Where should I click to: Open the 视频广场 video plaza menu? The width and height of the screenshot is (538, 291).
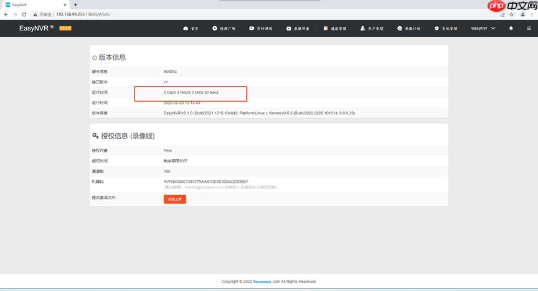pyautogui.click(x=224, y=29)
